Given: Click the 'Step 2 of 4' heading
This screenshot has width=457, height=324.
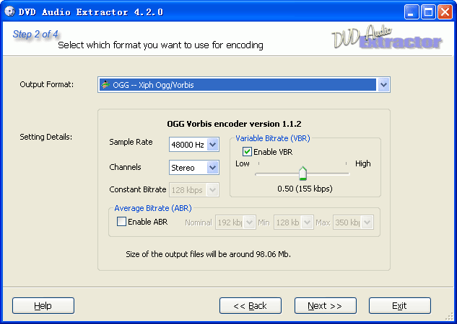Looking at the screenshot, I should coord(35,34).
